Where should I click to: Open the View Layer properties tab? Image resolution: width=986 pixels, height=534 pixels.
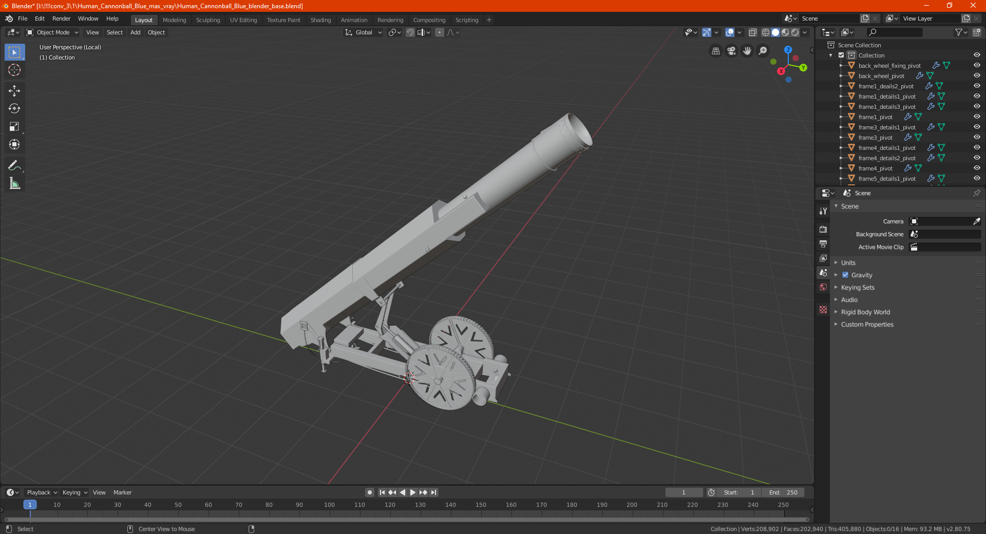(823, 258)
